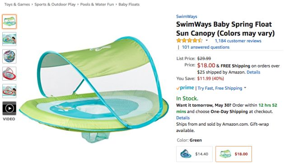Play the product video thumbnail
The image size is (289, 164).
click(x=9, y=108)
